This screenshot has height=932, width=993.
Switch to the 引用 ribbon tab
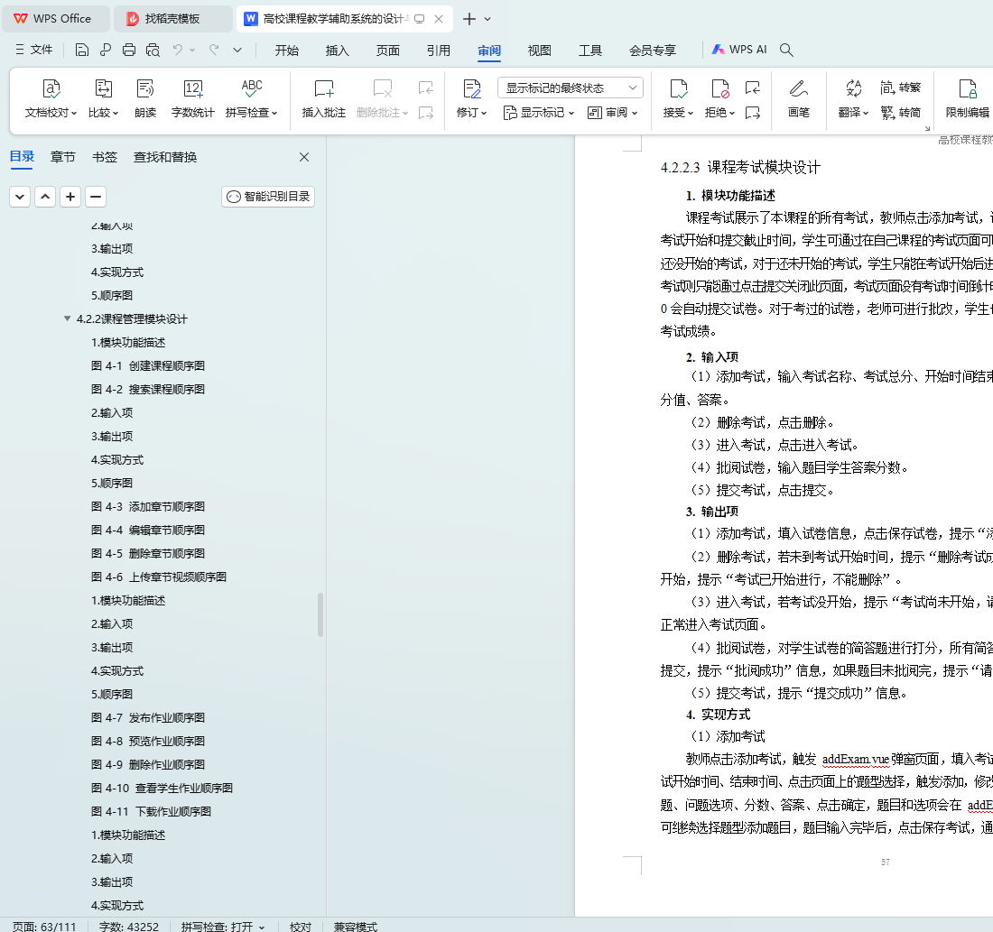438,50
